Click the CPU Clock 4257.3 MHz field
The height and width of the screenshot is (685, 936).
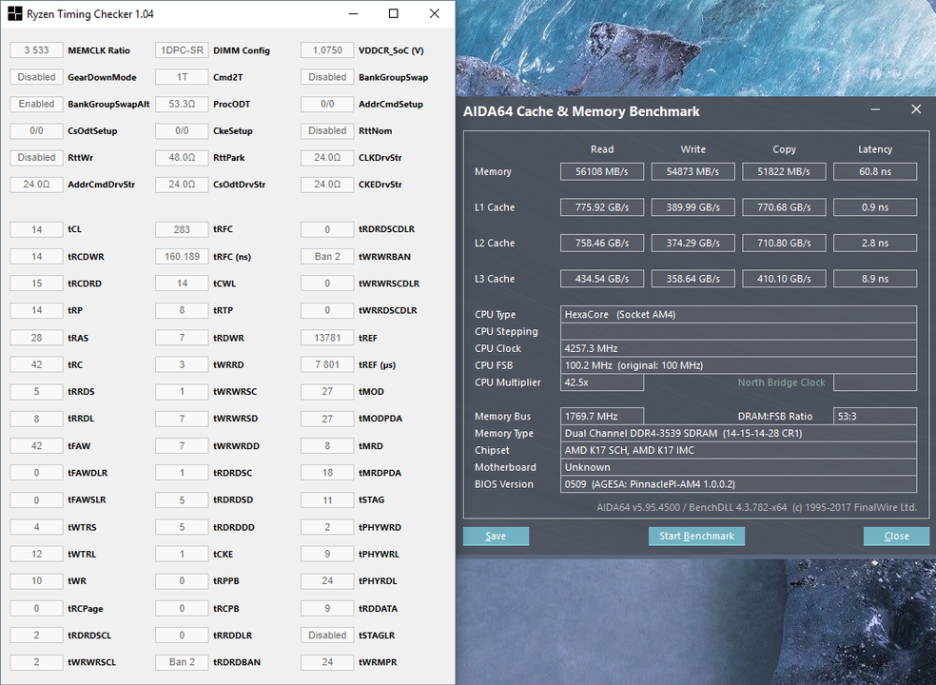click(738, 348)
